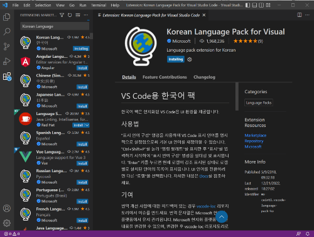Open the Extensions view icon

pos(7,77)
